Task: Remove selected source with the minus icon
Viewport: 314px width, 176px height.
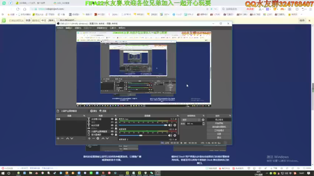Action: (93, 138)
